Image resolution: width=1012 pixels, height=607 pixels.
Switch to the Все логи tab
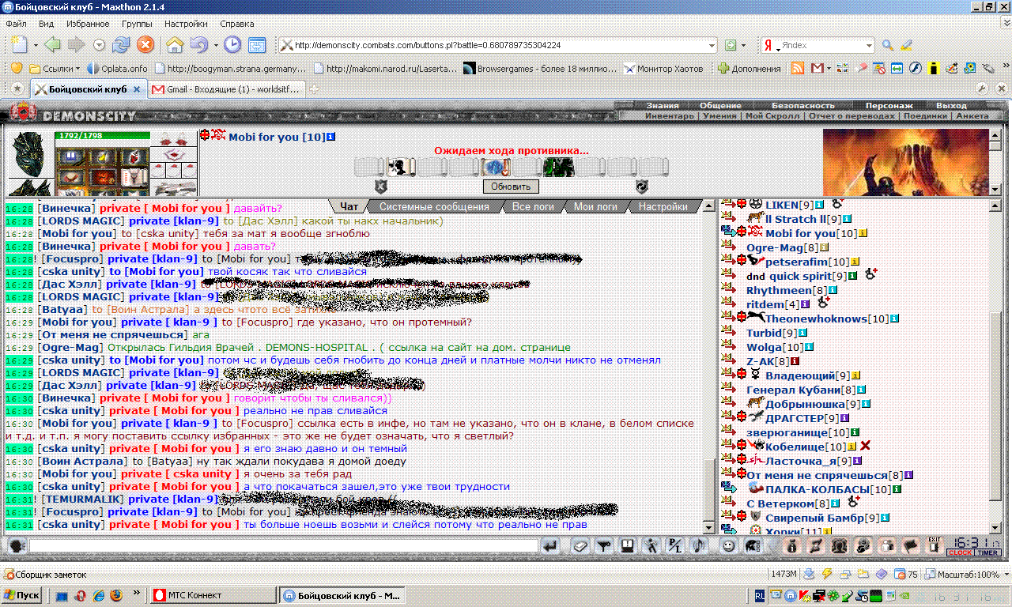pyautogui.click(x=532, y=206)
